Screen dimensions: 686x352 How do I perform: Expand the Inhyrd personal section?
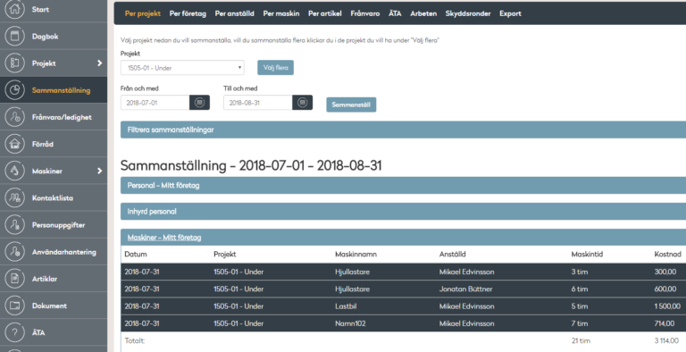point(403,212)
